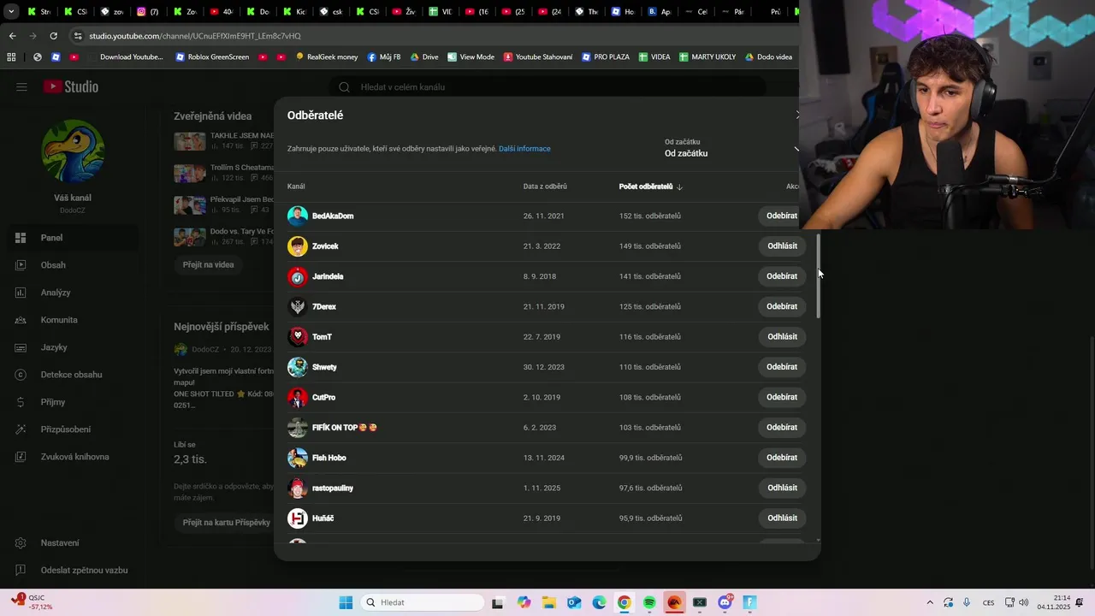
Task: Click the Data z odběrů column header
Action: [x=545, y=187]
